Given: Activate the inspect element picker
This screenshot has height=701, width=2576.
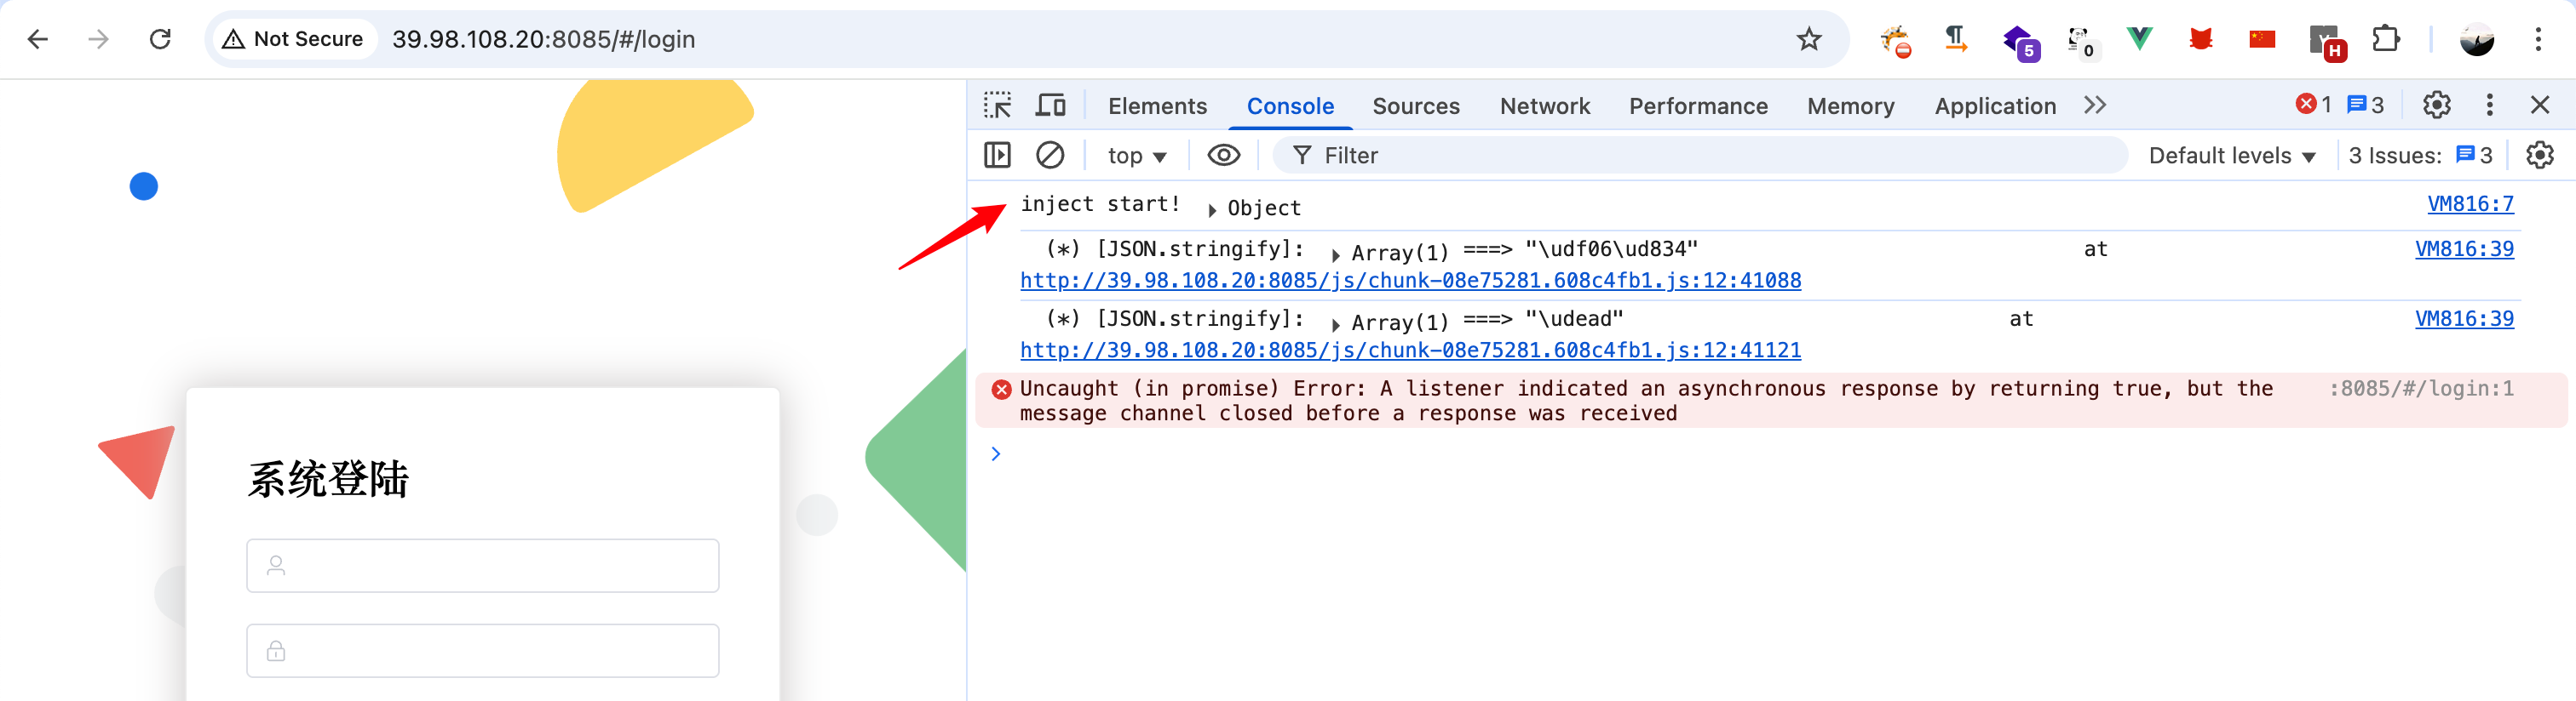Looking at the screenshot, I should point(997,105).
